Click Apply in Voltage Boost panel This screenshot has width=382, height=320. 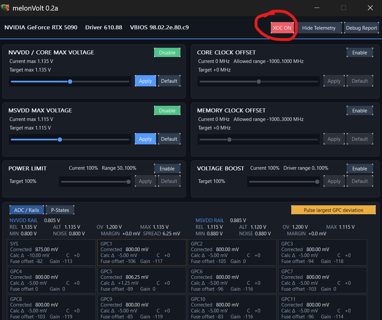334,181
